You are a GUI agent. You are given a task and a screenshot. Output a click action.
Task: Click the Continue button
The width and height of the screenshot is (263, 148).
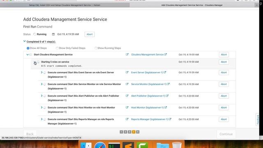point(226,134)
